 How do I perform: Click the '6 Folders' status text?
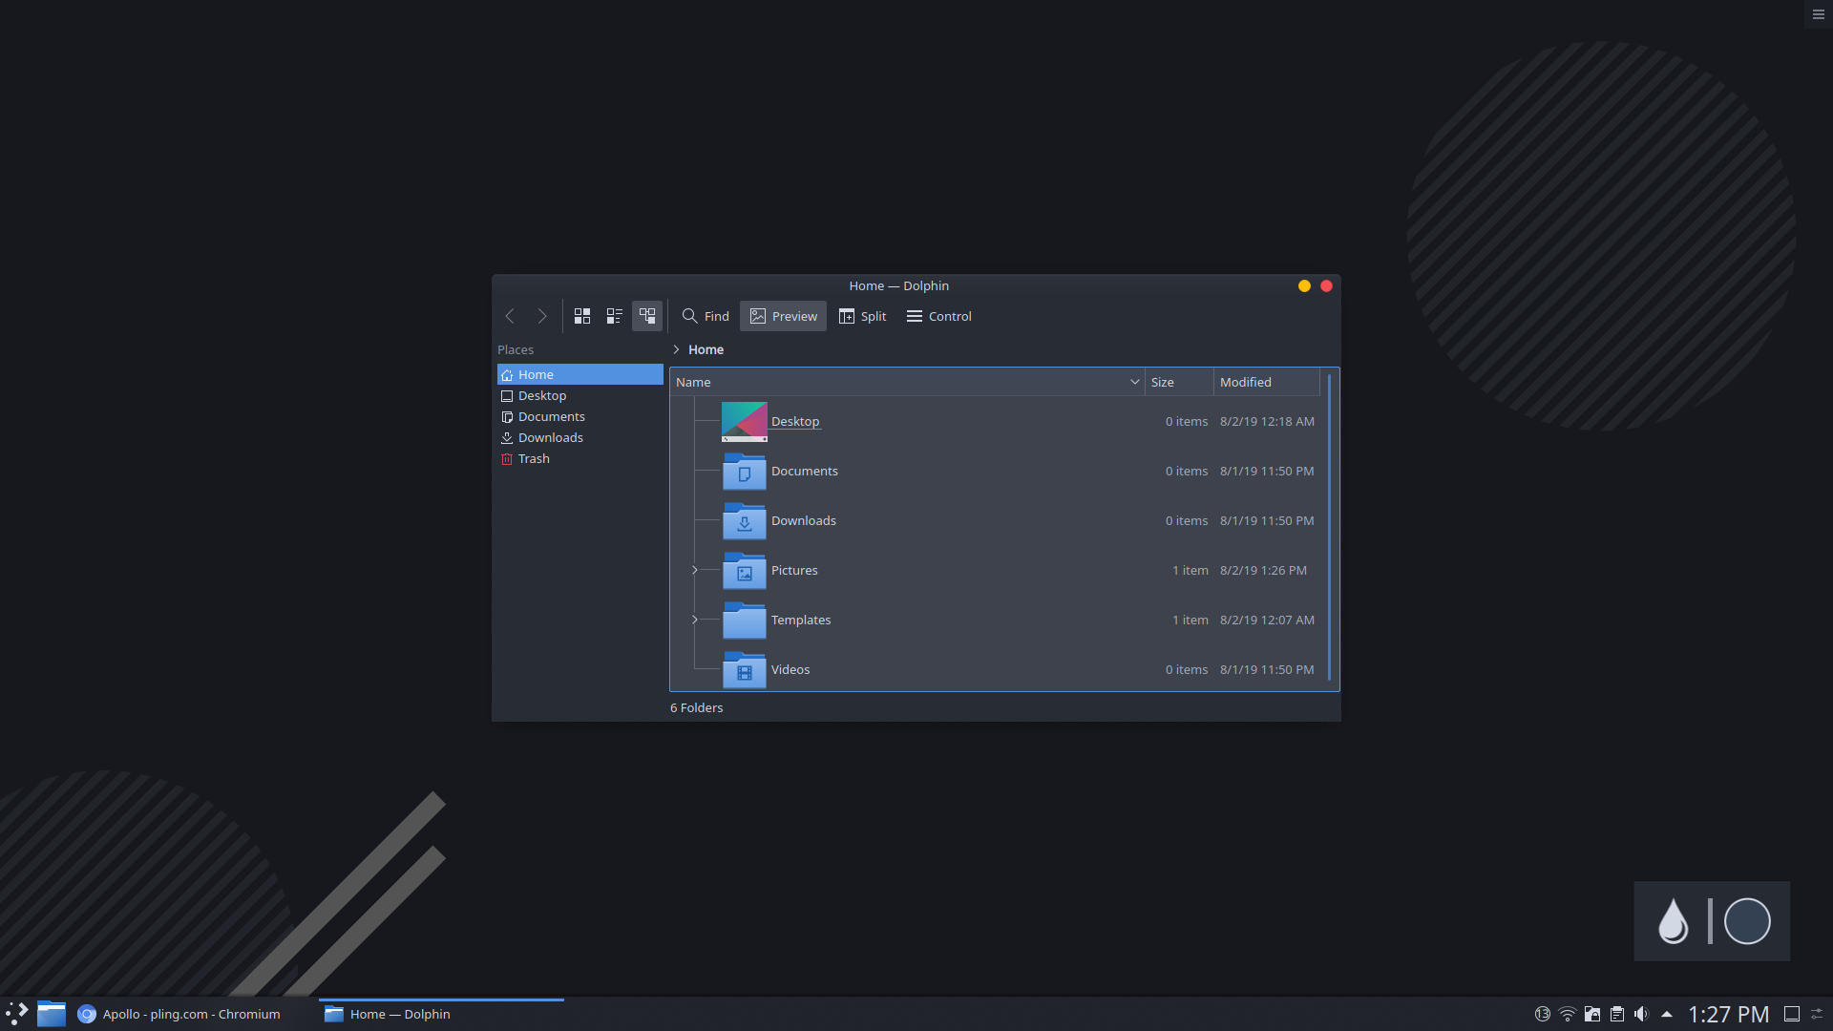697,708
